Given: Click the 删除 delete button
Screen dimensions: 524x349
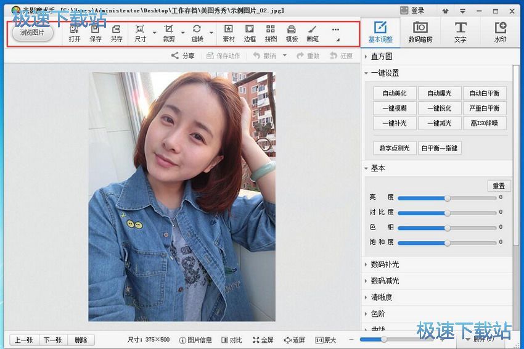Looking at the screenshot, I should click(81, 340).
